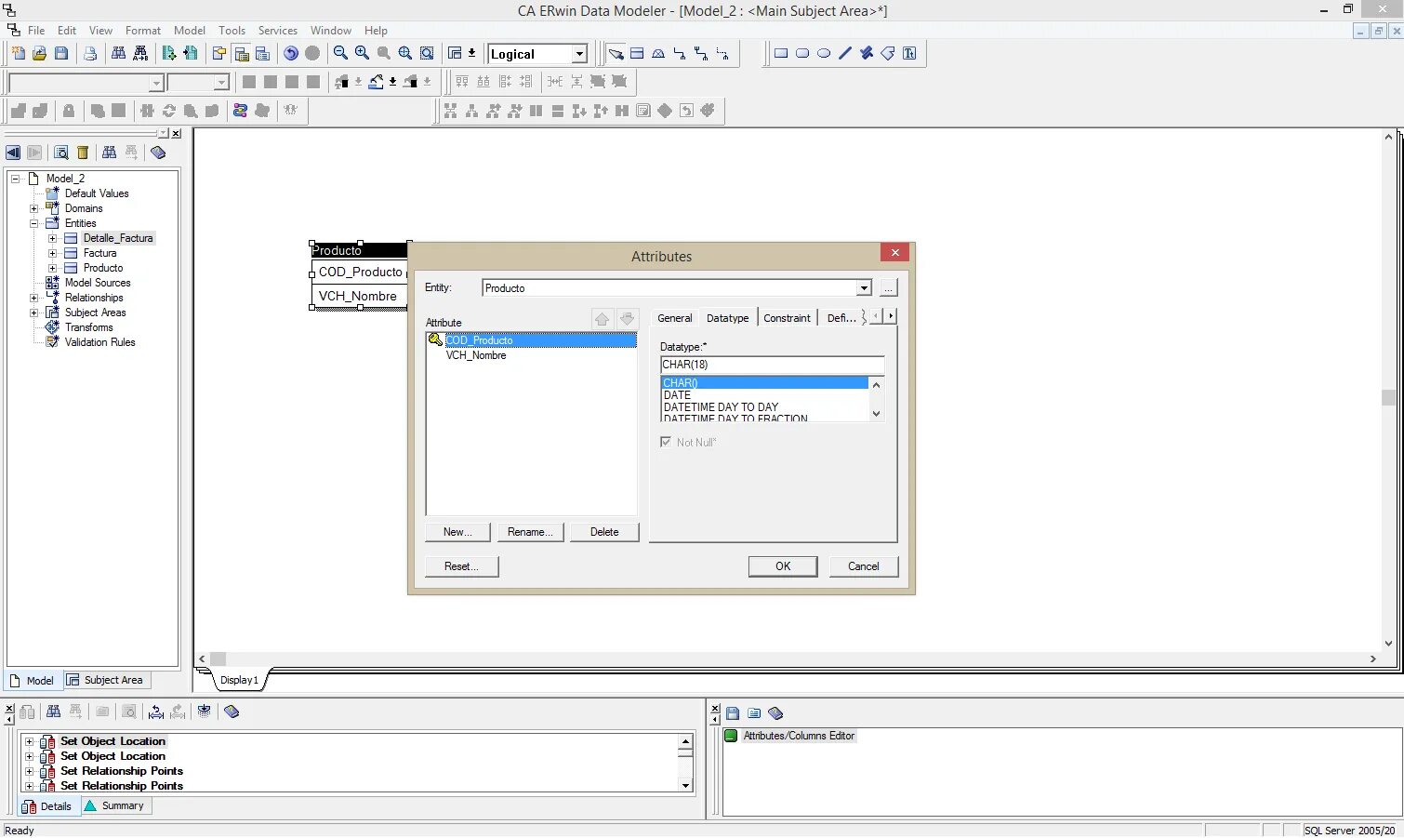
Task: Expand the Subject Areas tree node
Action: point(34,313)
